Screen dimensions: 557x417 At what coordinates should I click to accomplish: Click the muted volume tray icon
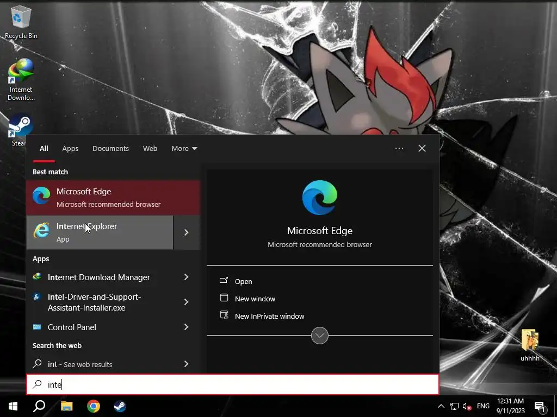tap(467, 406)
